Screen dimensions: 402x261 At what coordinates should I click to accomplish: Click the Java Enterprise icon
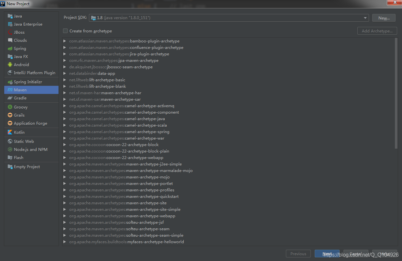point(10,24)
